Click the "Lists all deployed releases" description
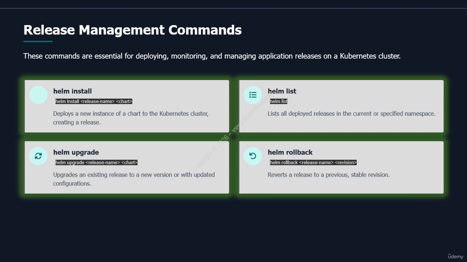The width and height of the screenshot is (467, 262). click(351, 114)
